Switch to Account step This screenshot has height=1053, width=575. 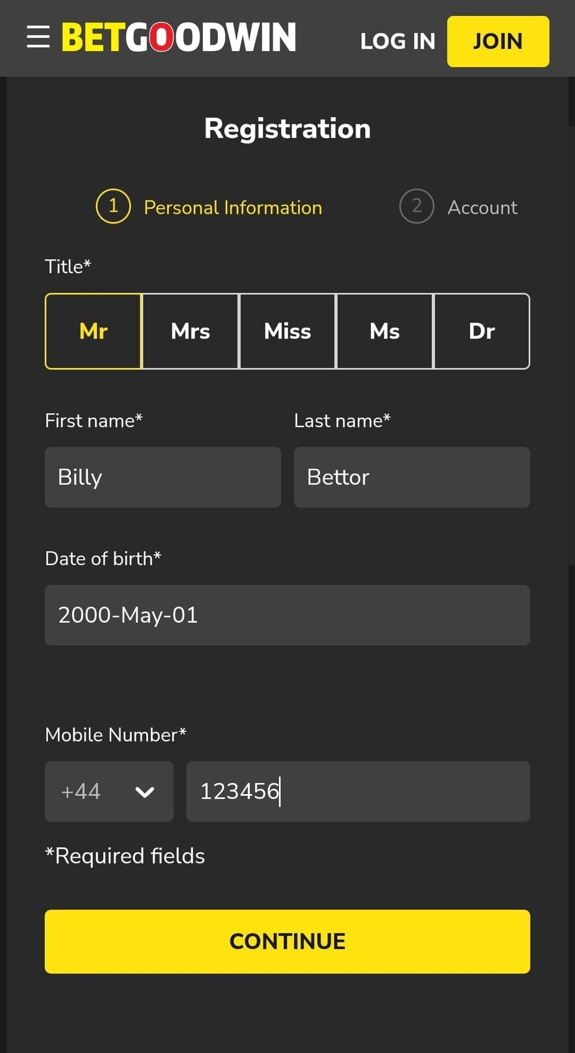(x=482, y=207)
